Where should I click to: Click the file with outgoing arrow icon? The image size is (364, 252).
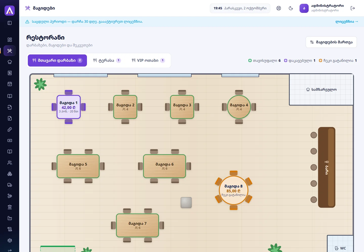point(10,107)
